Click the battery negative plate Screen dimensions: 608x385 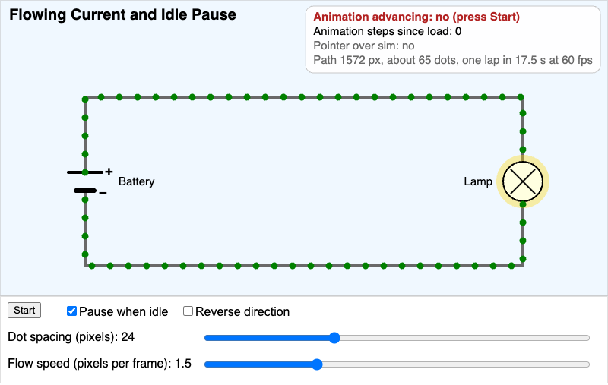click(85, 191)
